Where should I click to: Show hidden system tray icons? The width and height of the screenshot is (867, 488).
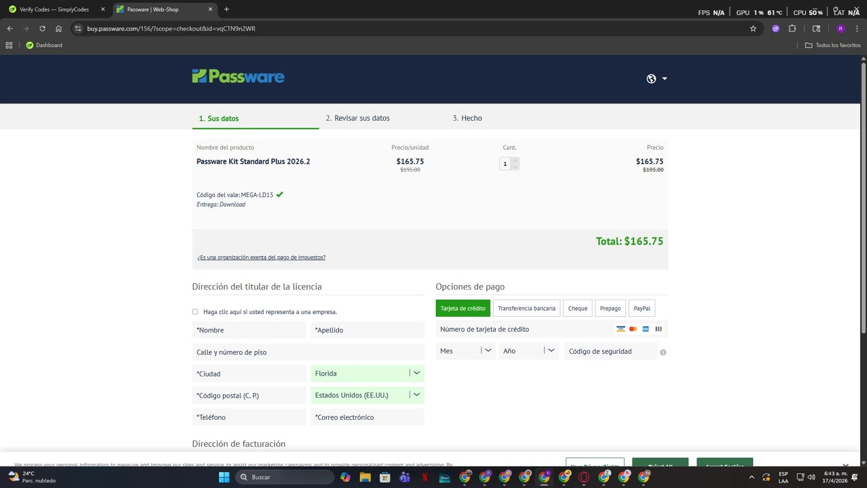[751, 477]
